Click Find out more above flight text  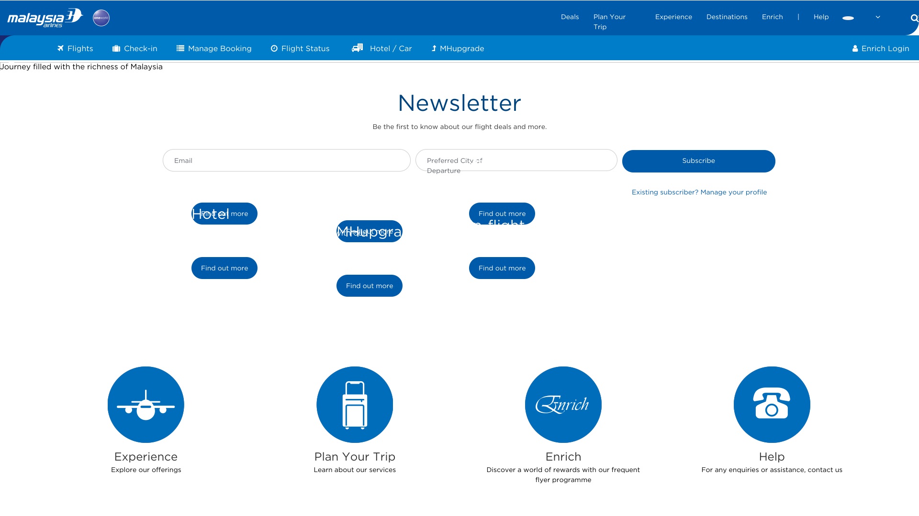coord(502,214)
